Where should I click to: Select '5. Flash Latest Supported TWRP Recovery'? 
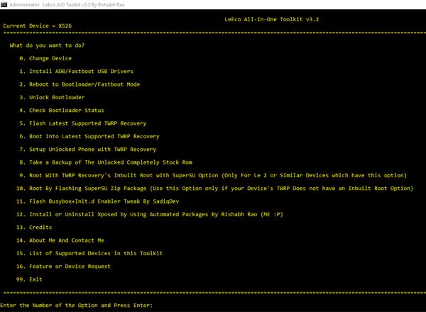point(83,123)
